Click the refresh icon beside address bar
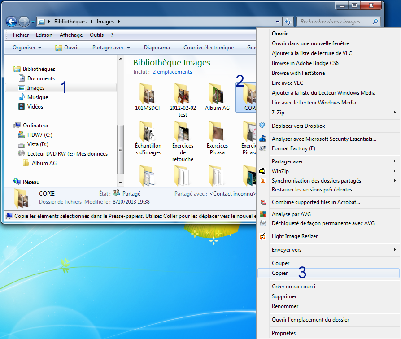 (x=288, y=22)
